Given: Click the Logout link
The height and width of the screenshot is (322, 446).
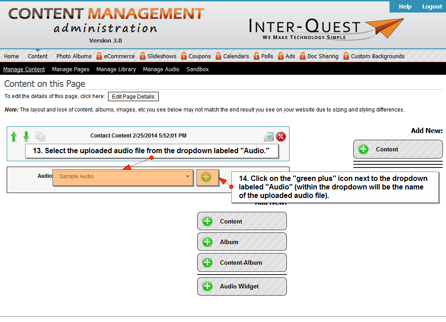Looking at the screenshot, I should coord(432,6).
